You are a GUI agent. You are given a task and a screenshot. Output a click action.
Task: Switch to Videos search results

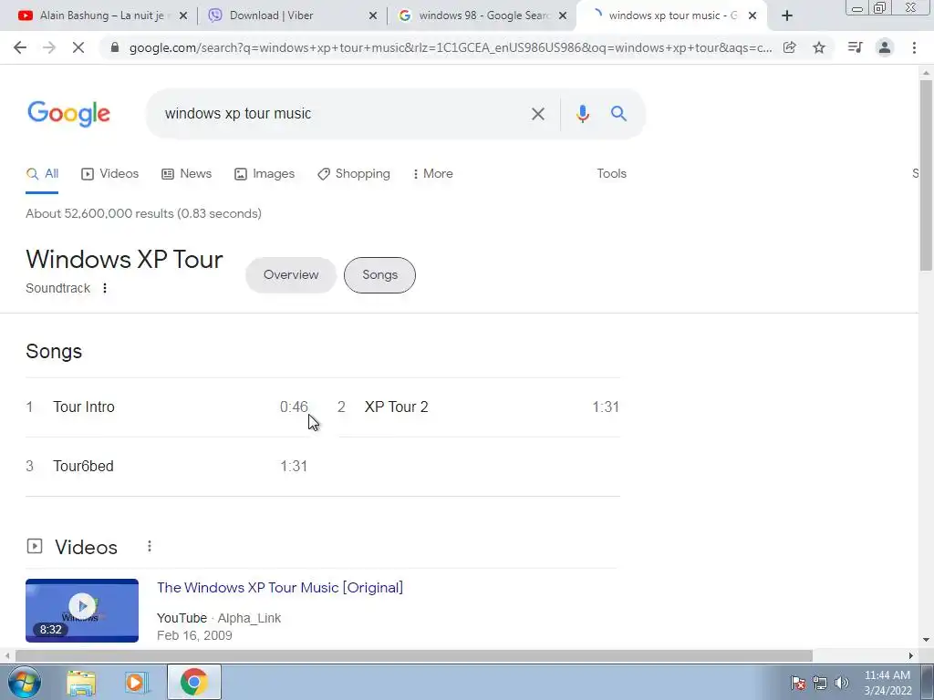click(109, 174)
